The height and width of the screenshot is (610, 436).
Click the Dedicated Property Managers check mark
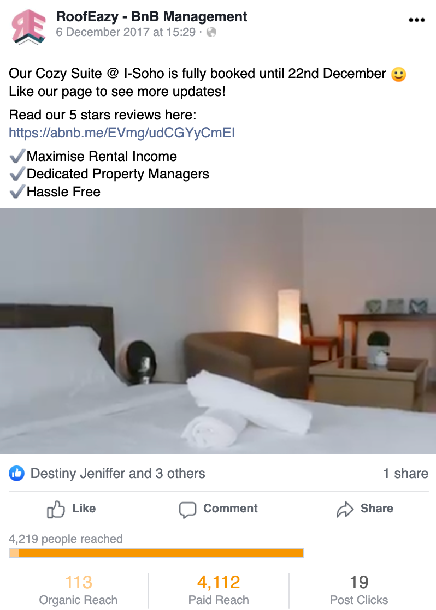[x=17, y=174]
